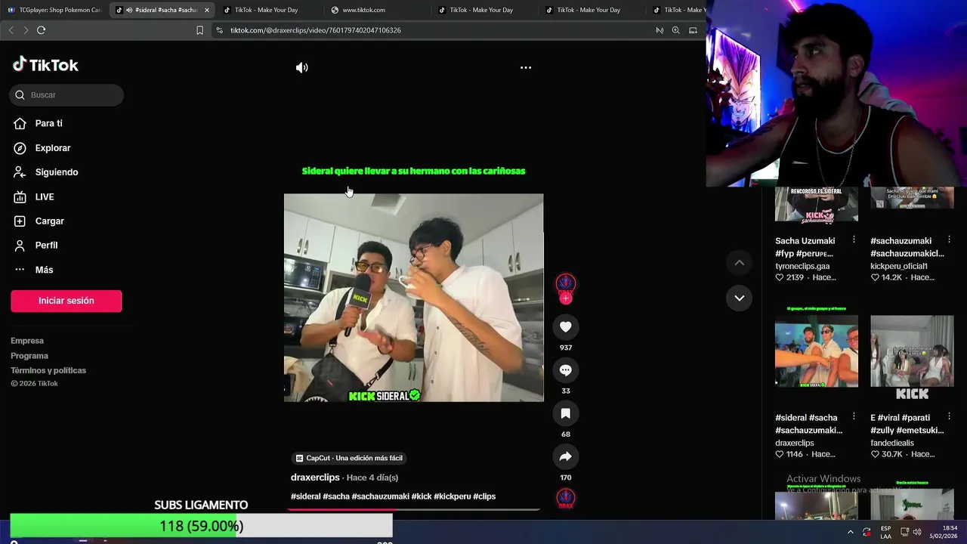Viewport: 967px width, 544px height.
Task: Open fandedielais KICK video thumbnail
Action: [x=912, y=351]
